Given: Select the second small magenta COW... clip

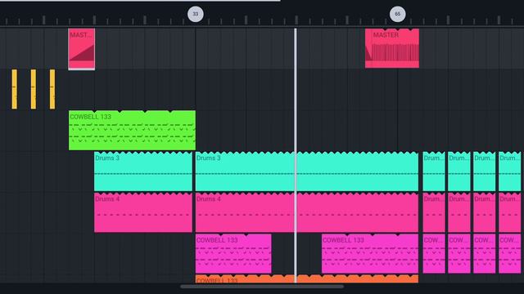Looking at the screenshot, I should click(x=459, y=254).
